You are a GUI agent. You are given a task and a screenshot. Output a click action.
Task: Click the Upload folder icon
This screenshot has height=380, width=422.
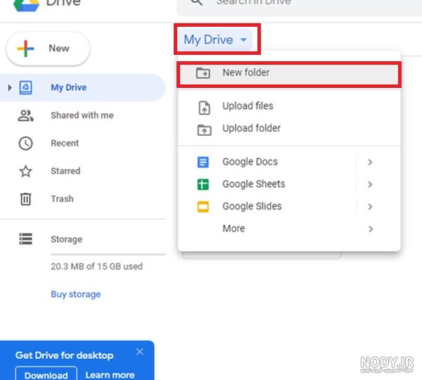pyautogui.click(x=204, y=130)
